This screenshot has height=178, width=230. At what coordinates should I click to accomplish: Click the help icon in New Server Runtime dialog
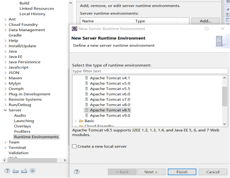coord(77,172)
